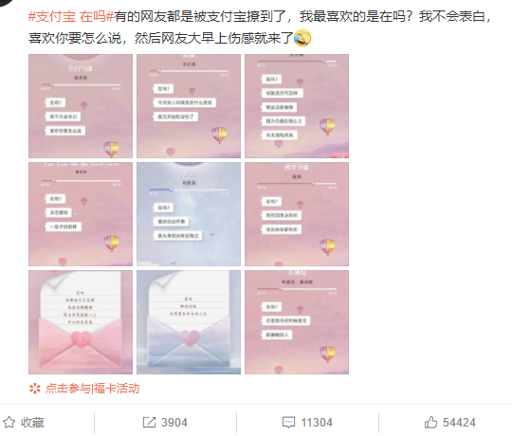Open the middle-left thumbnail with English title
Viewport: 512px width, 436px height.
tap(81, 214)
